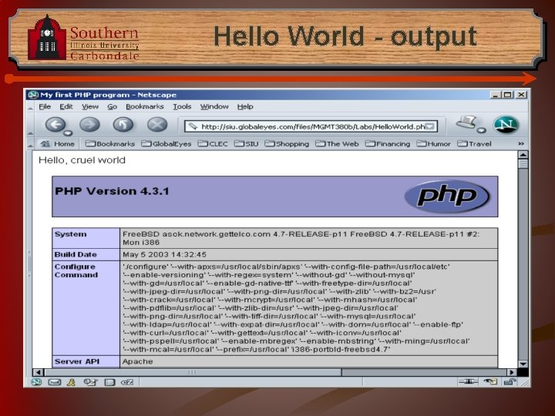Open the Edit menu
Screen dimensions: 555x416
66,106
